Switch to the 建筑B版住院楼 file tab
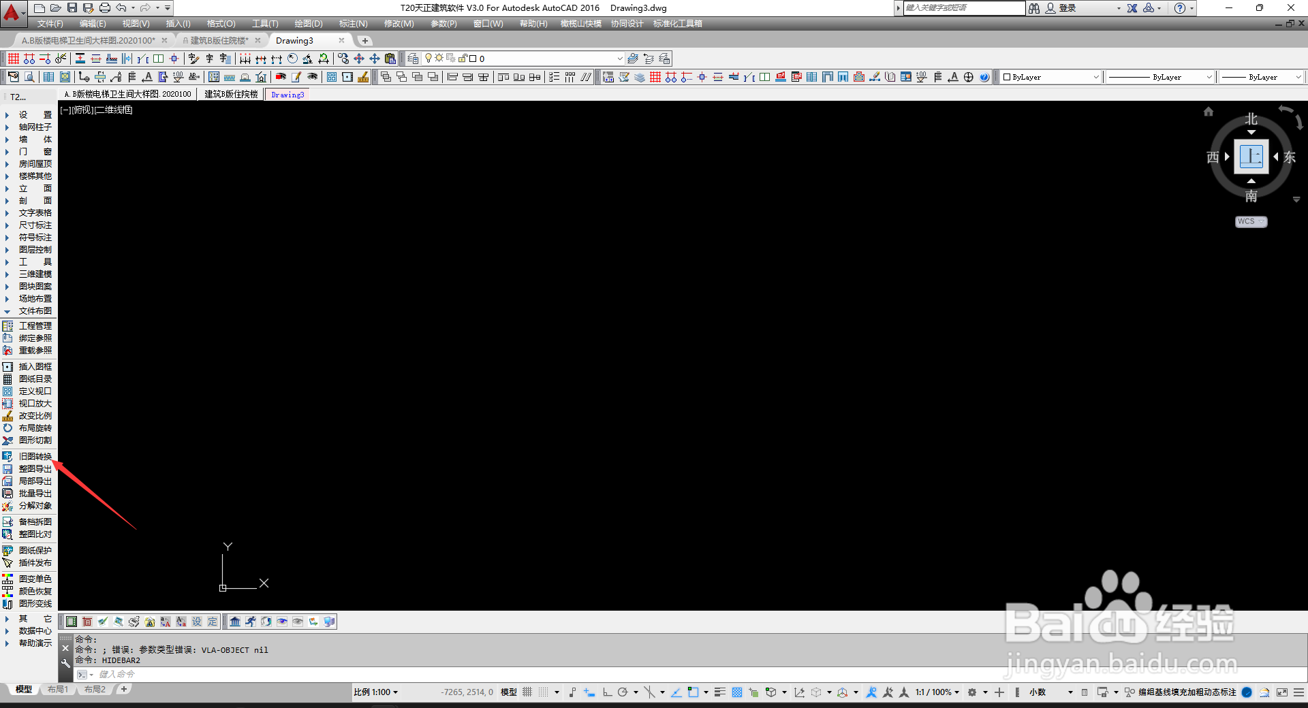1308x708 pixels. click(219, 41)
